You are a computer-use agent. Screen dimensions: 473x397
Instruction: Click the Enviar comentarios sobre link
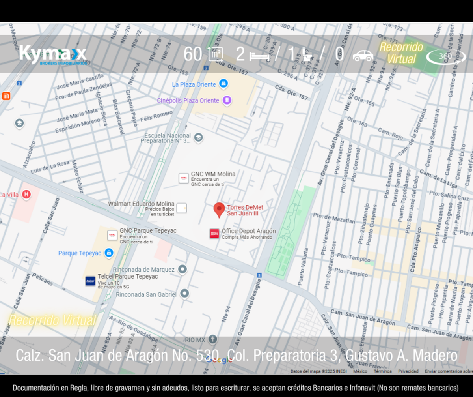click(x=449, y=371)
